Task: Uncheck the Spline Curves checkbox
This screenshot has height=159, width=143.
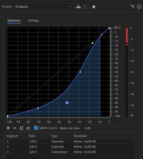Action: point(36,128)
